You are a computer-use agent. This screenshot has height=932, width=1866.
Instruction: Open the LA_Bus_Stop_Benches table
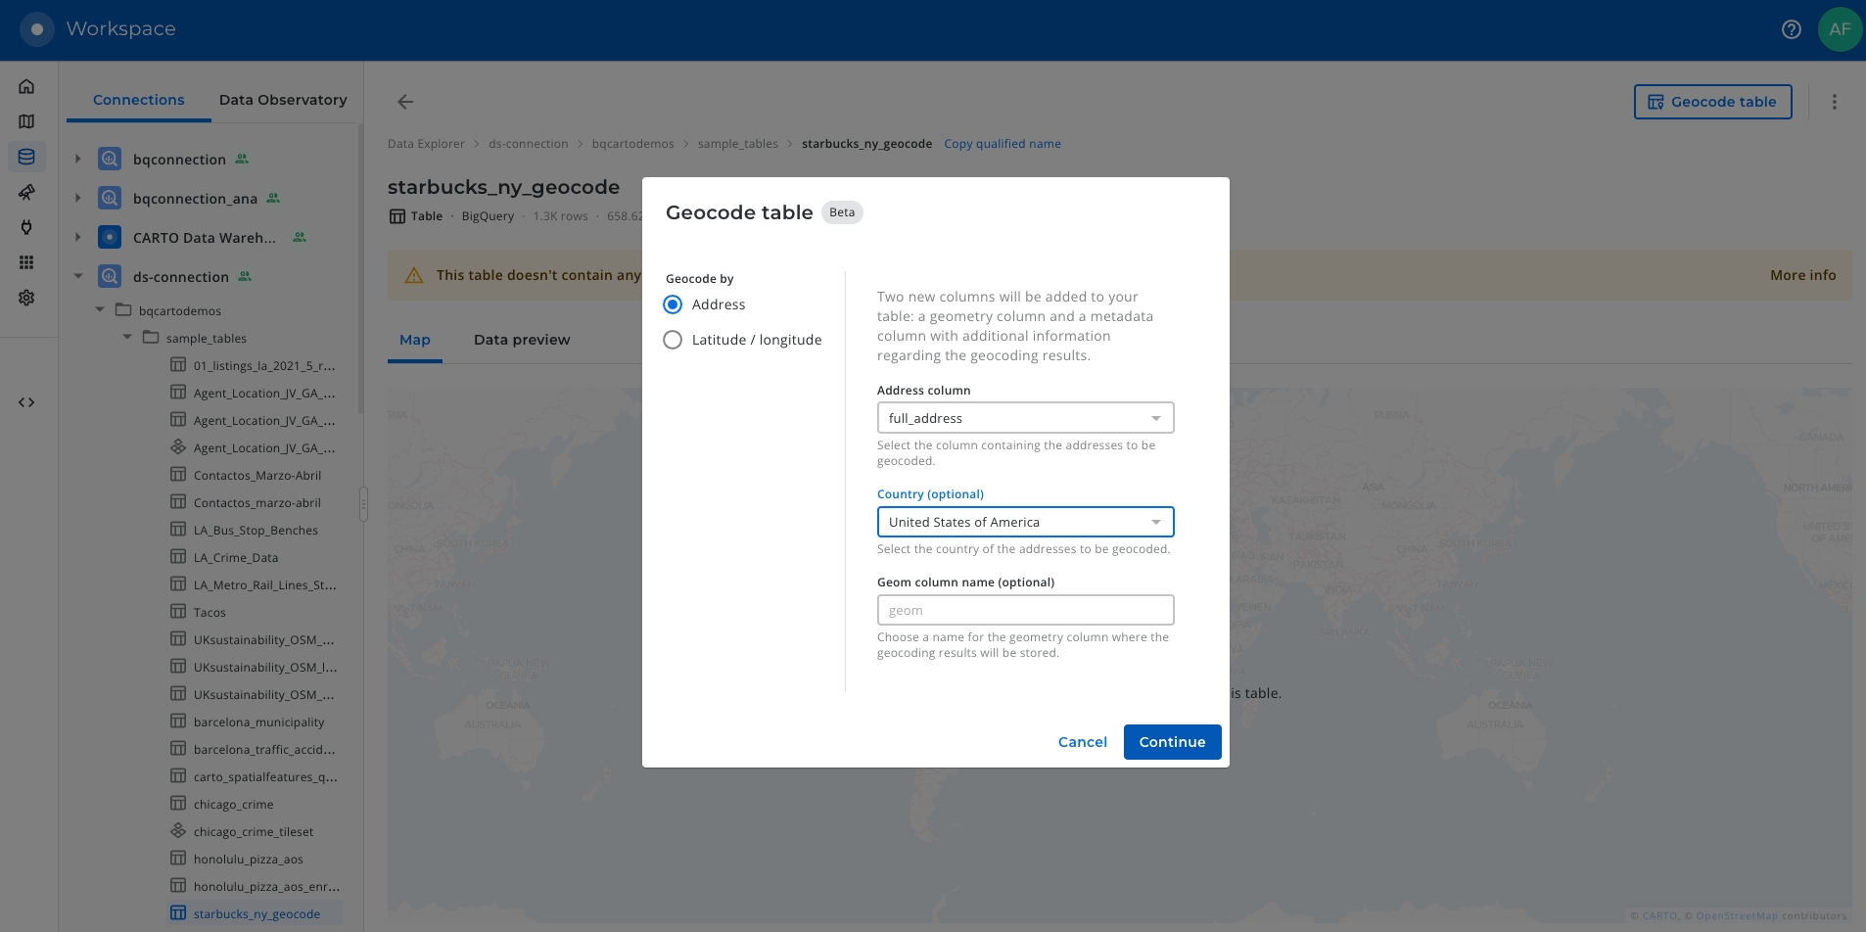click(x=256, y=530)
